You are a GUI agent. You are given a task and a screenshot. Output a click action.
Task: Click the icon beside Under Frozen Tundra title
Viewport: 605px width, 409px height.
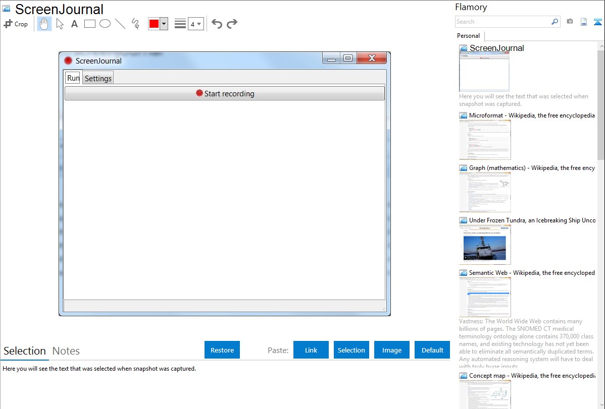click(x=464, y=220)
